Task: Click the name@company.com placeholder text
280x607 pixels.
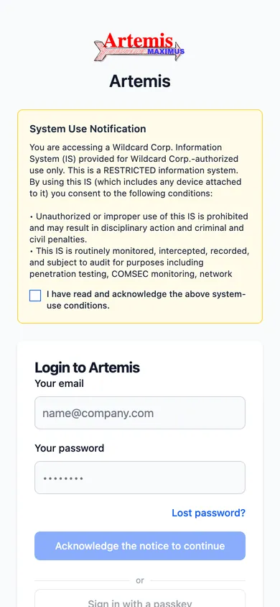Action: tap(98, 413)
